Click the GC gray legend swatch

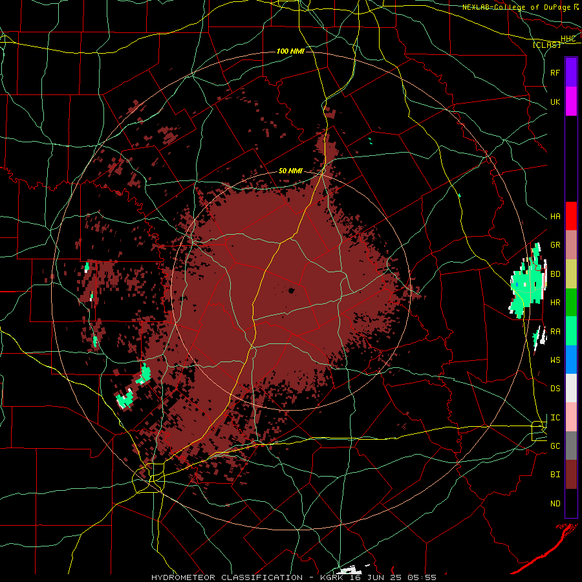coord(571,446)
